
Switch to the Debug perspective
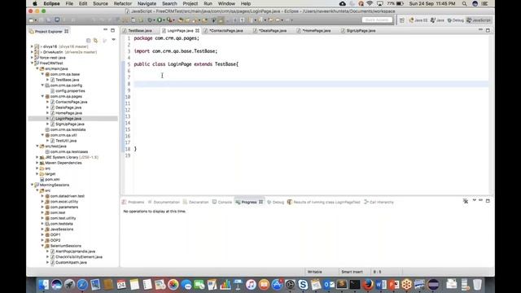tap(455, 20)
